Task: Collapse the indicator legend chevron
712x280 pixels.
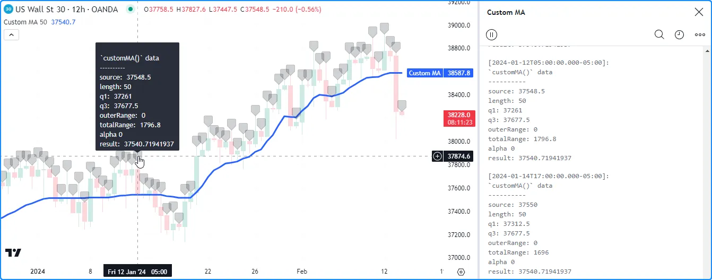Action: coord(11,35)
